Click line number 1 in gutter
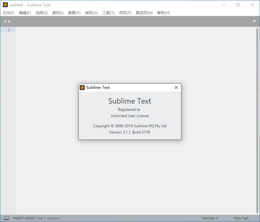The height and width of the screenshot is (222, 260). pos(8,30)
